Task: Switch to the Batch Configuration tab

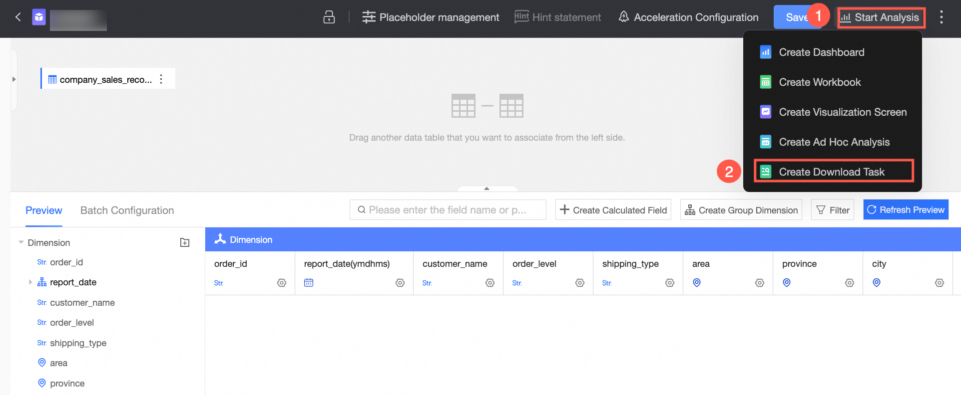Action: [x=127, y=210]
